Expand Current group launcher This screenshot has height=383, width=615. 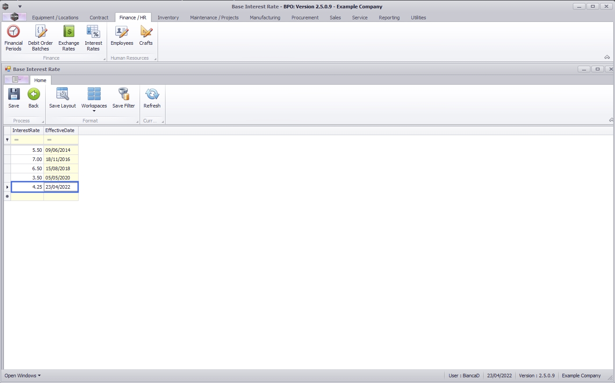(x=163, y=122)
